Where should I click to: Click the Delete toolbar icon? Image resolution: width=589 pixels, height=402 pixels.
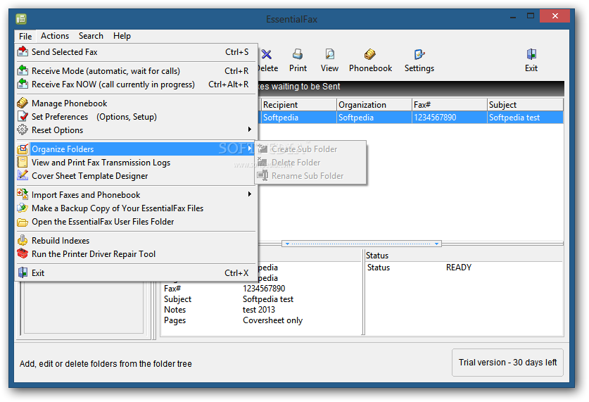pyautogui.click(x=267, y=54)
